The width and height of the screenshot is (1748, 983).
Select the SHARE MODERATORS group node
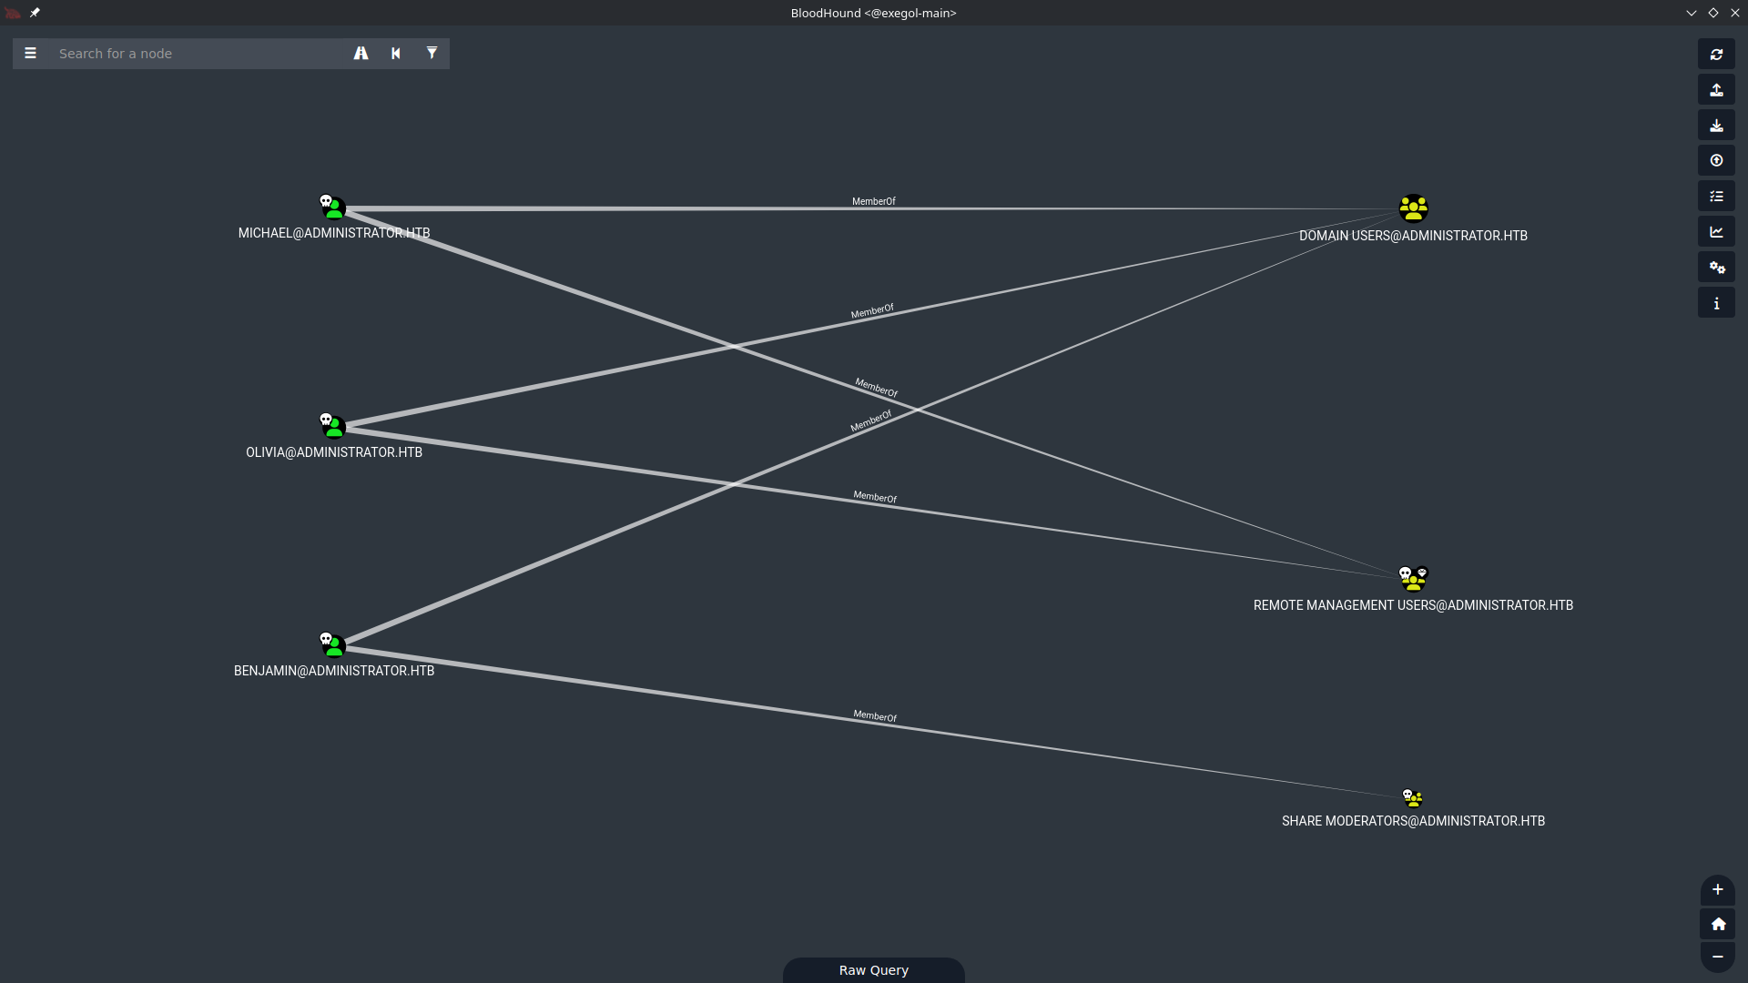pyautogui.click(x=1412, y=798)
